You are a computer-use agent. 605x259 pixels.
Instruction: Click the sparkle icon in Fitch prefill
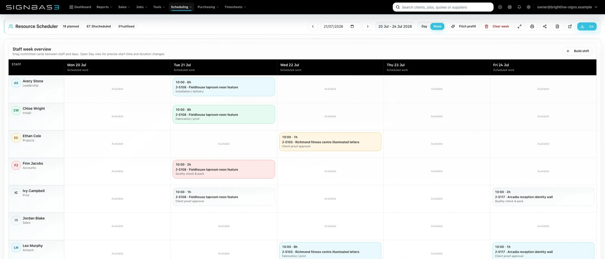pyautogui.click(x=453, y=26)
